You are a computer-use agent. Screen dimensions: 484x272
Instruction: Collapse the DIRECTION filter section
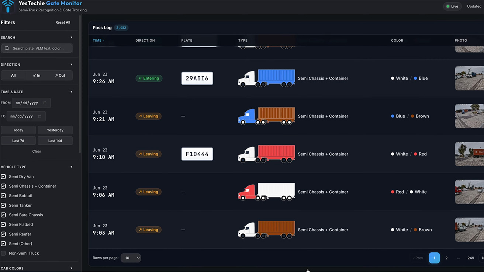[x=71, y=64]
